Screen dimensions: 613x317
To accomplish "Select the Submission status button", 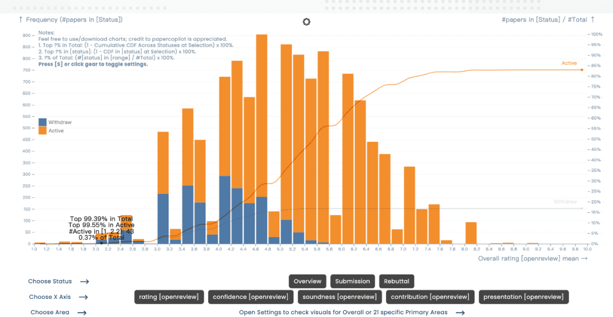I will [x=352, y=281].
